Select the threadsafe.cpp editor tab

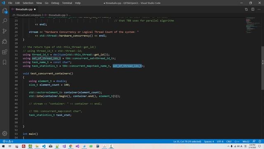[24, 9]
